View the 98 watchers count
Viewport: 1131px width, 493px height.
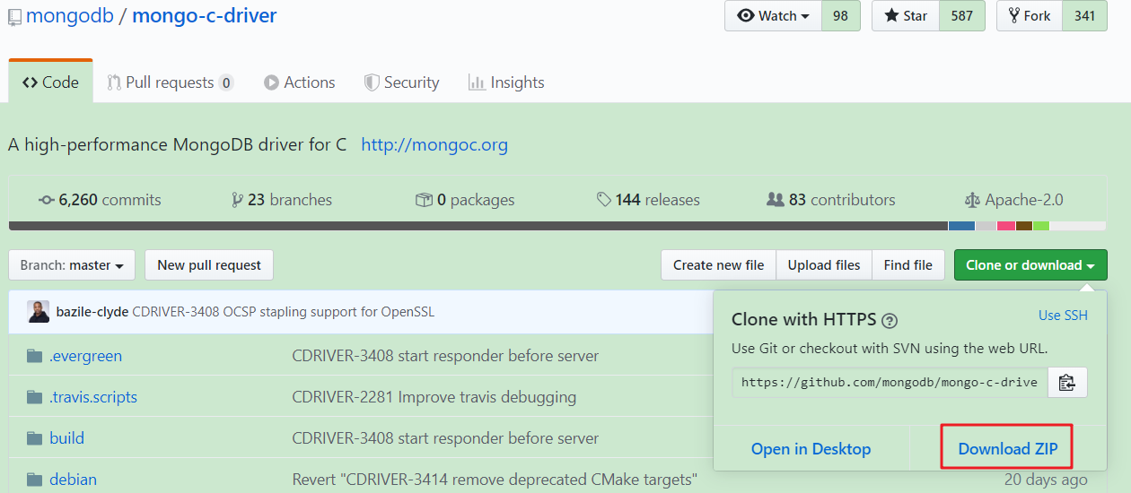click(x=840, y=16)
